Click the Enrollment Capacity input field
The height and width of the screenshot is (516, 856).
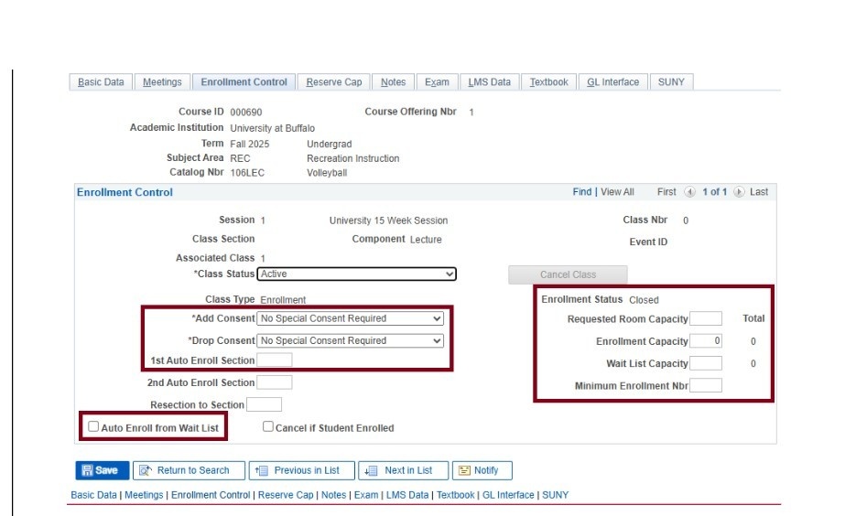pyautogui.click(x=705, y=340)
